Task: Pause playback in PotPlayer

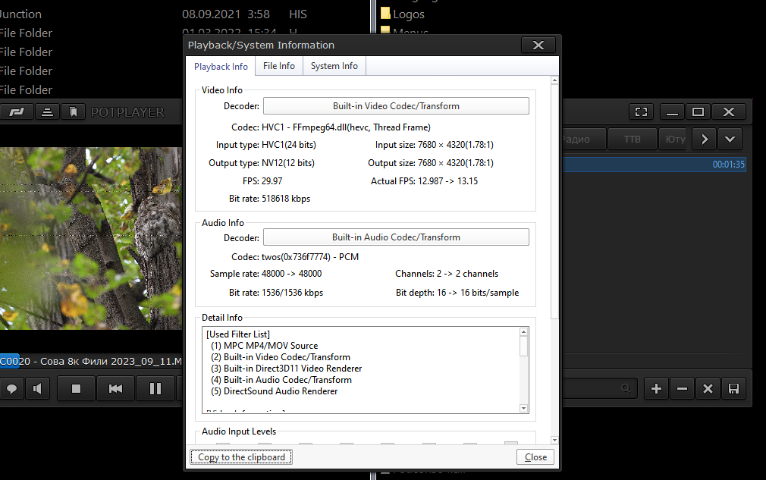Action: coord(155,389)
